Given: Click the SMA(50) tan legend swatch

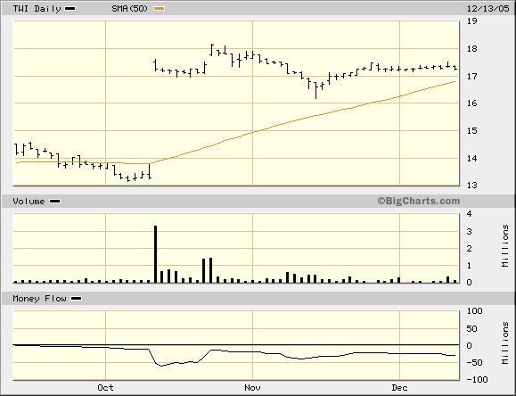Looking at the screenshot, I should coord(159,9).
